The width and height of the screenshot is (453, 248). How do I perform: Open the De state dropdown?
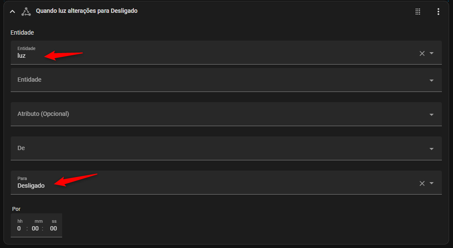click(226, 148)
